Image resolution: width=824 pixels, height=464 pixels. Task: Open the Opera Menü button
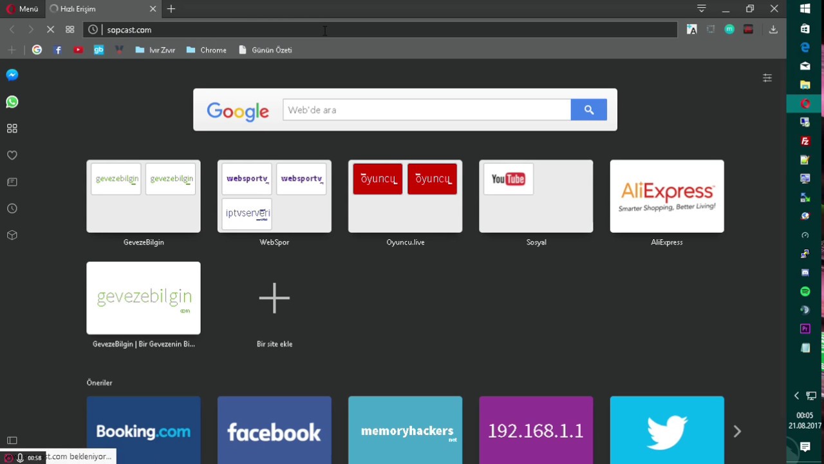tap(23, 9)
